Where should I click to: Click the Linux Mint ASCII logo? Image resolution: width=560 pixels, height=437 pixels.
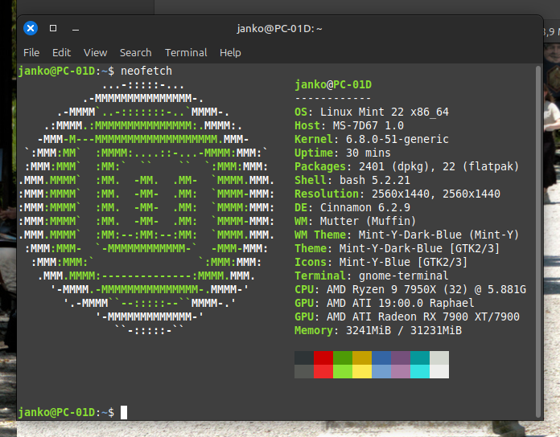[x=146, y=208]
